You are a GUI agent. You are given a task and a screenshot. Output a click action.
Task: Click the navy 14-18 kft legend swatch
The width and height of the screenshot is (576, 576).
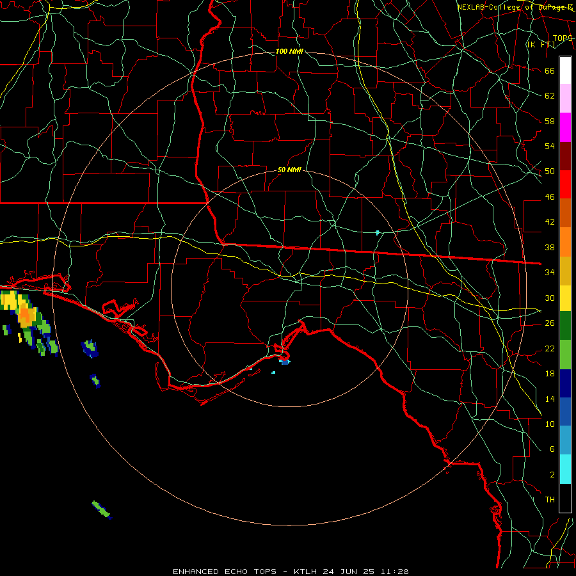(x=565, y=383)
